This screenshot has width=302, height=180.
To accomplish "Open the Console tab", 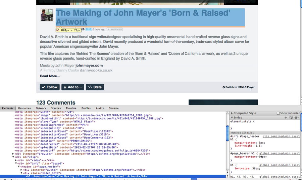I will click(x=114, y=108).
